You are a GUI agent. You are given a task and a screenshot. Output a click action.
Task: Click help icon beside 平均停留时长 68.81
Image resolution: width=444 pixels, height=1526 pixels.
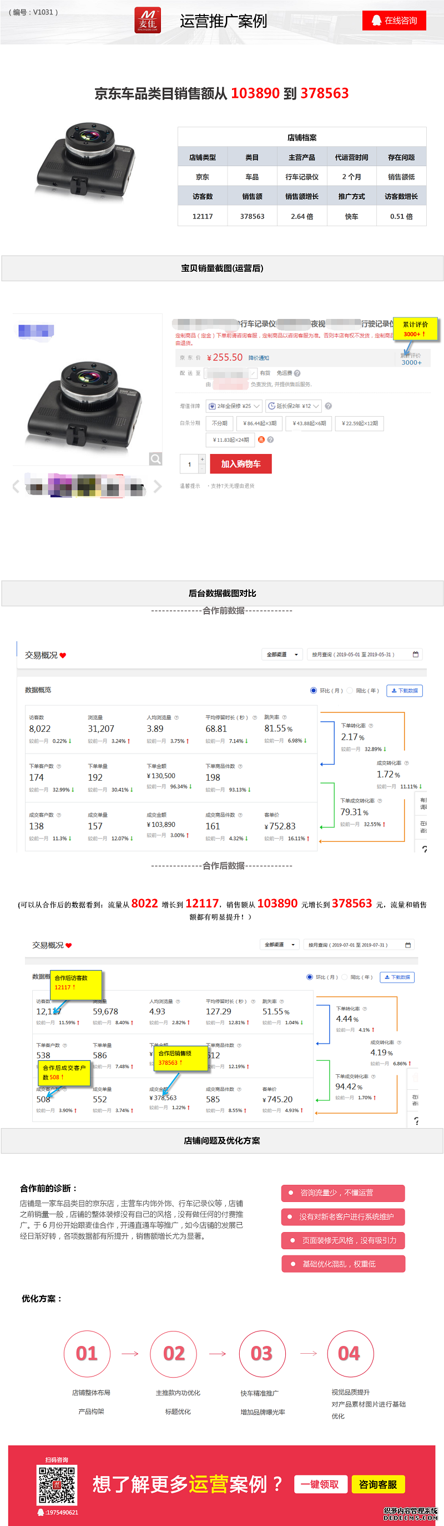pyautogui.click(x=255, y=717)
